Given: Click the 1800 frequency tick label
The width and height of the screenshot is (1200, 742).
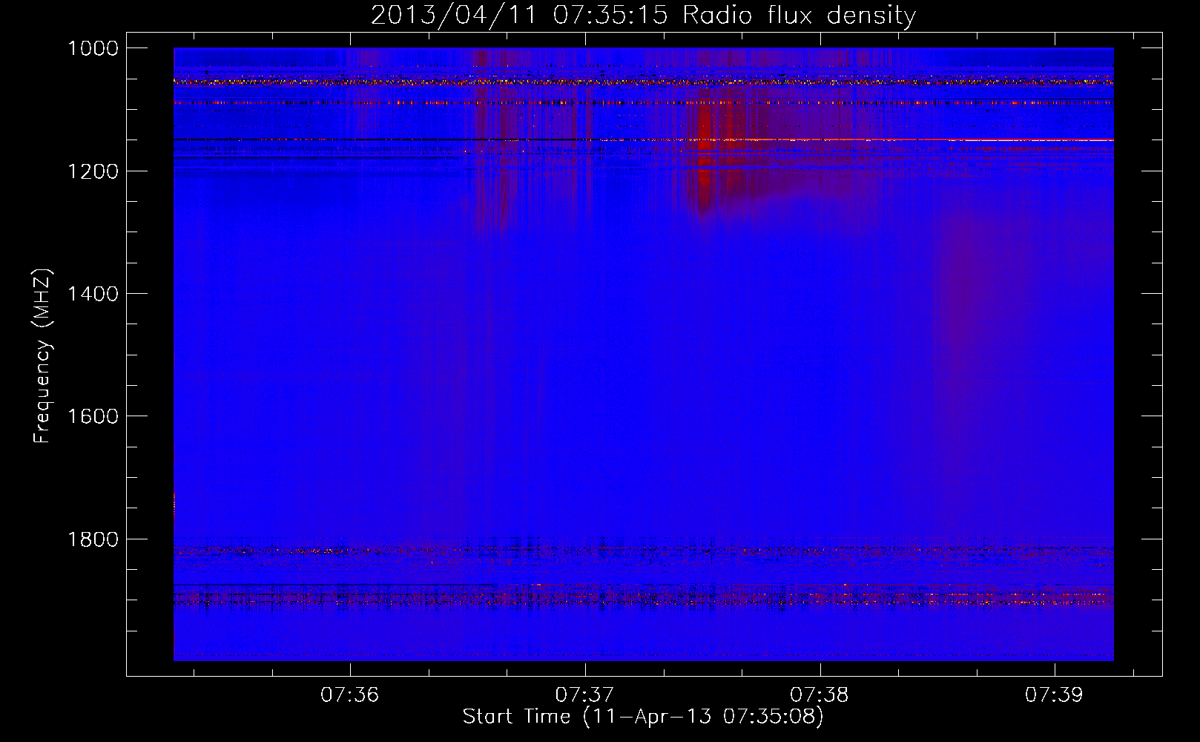Looking at the screenshot, I should [x=93, y=539].
